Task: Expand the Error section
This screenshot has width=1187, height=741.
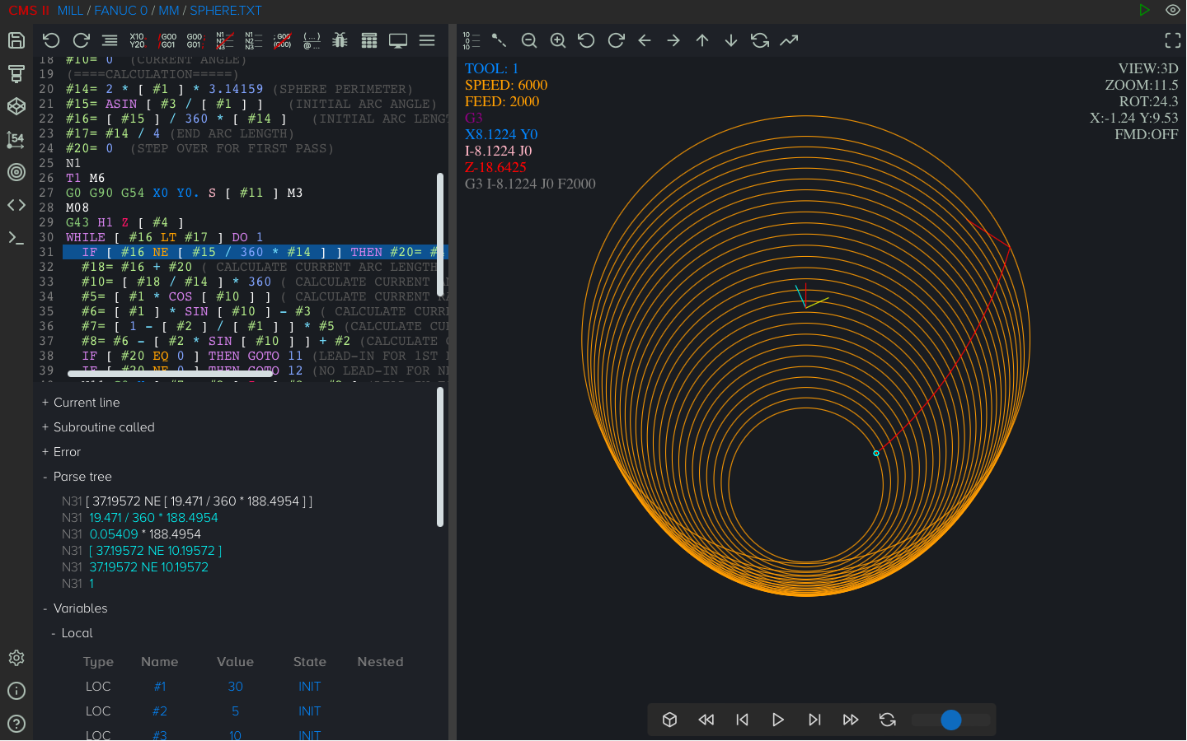Action: tap(61, 452)
